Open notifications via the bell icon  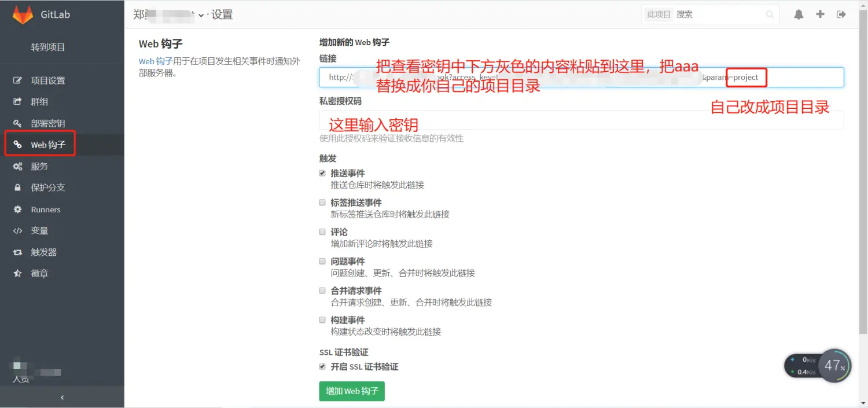click(x=799, y=14)
